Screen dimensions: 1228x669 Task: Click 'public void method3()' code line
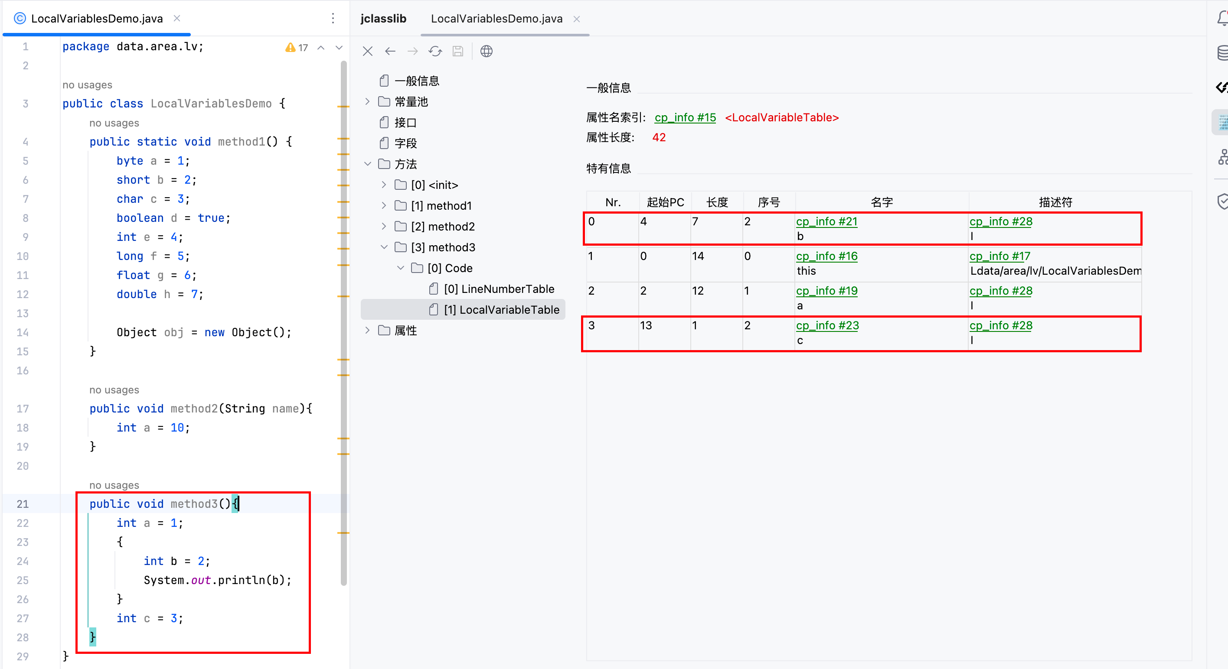point(164,504)
